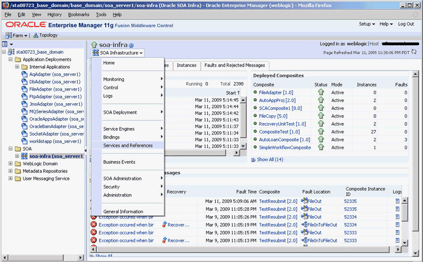
Task: Click the FileAdapter (soa_server1) adapter icon
Action: pyautogui.click(x=25, y=89)
